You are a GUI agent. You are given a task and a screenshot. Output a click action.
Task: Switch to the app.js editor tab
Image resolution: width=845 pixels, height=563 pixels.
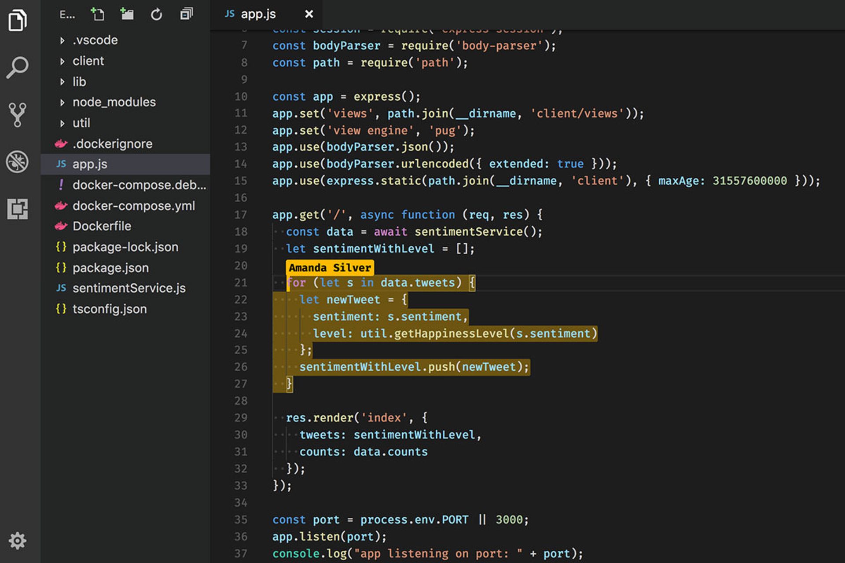[x=258, y=15]
